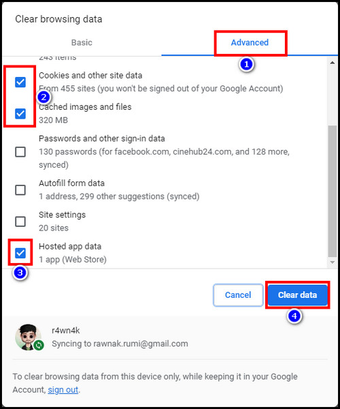Image resolution: width=340 pixels, height=409 pixels.
Task: Tick the Site settings checkbox
Action: tap(20, 222)
